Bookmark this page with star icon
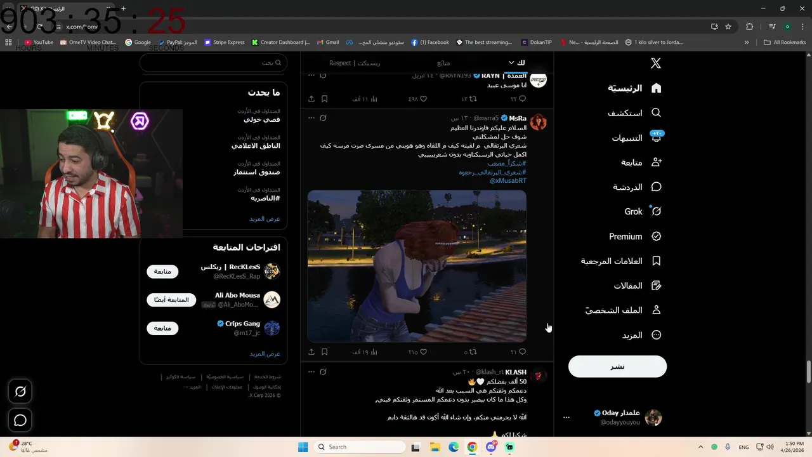812x457 pixels. pyautogui.click(x=728, y=27)
